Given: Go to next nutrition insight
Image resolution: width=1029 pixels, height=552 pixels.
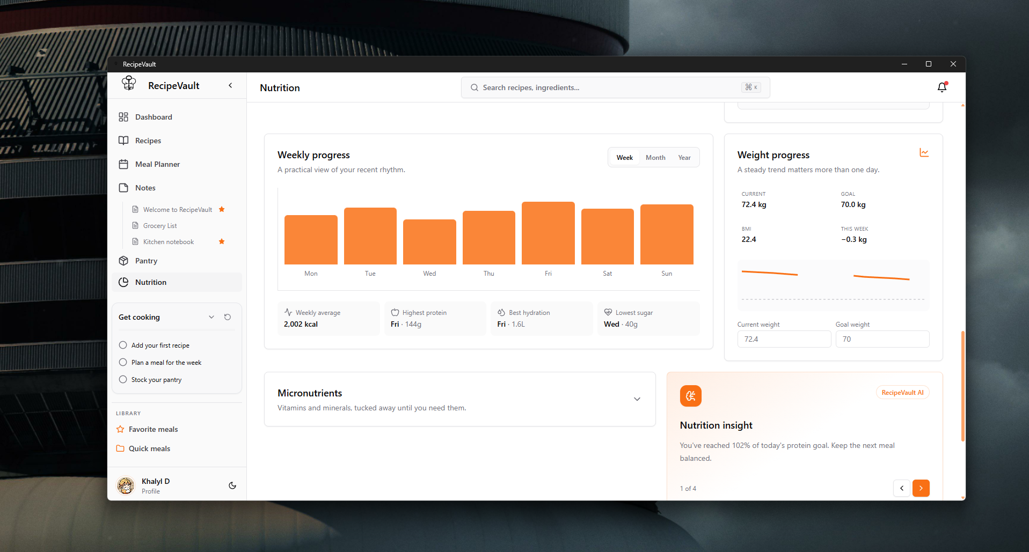Looking at the screenshot, I should (921, 488).
